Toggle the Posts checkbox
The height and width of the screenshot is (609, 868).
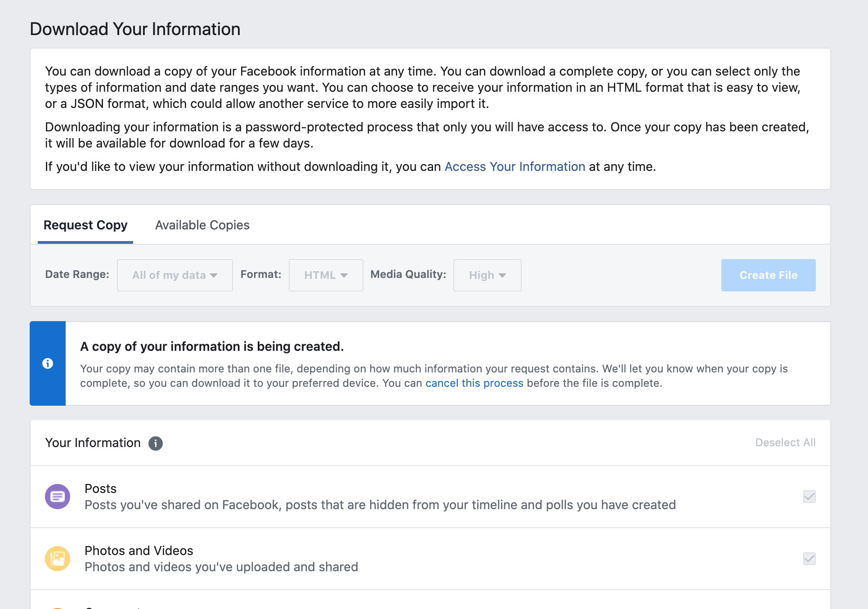point(809,497)
